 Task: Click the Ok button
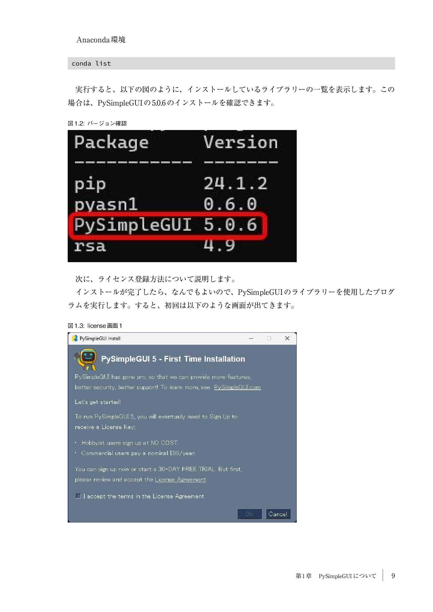pos(249,514)
